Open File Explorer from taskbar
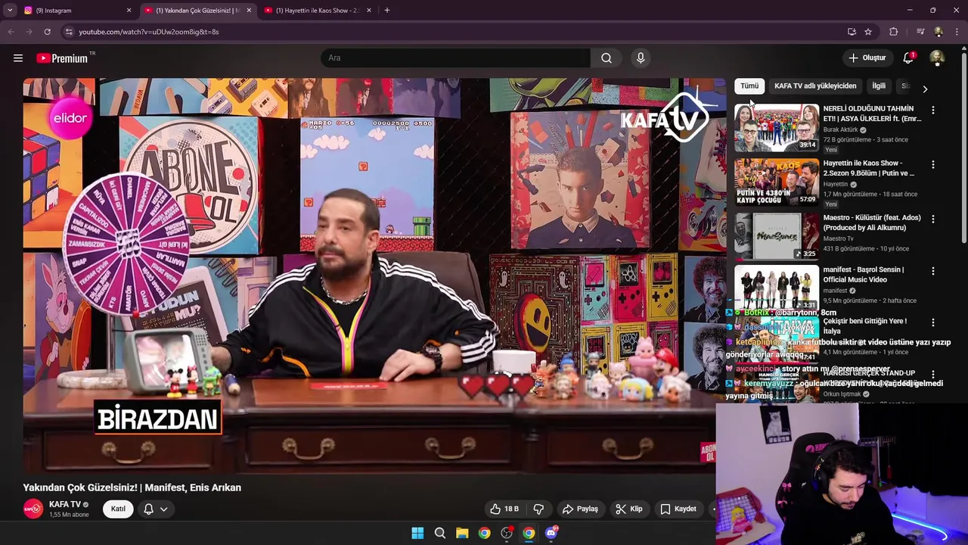 coord(462,533)
